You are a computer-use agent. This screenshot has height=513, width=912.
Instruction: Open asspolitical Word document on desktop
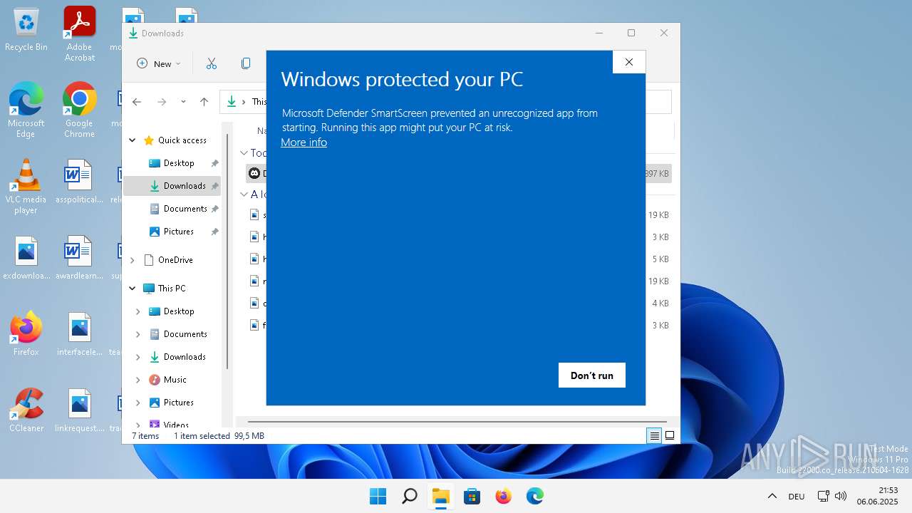79,182
